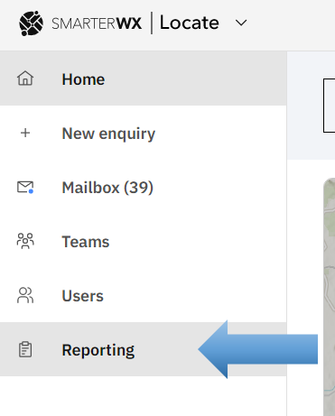Open the Teams menu item
Image resolution: width=335 pixels, height=416 pixels.
(143, 241)
